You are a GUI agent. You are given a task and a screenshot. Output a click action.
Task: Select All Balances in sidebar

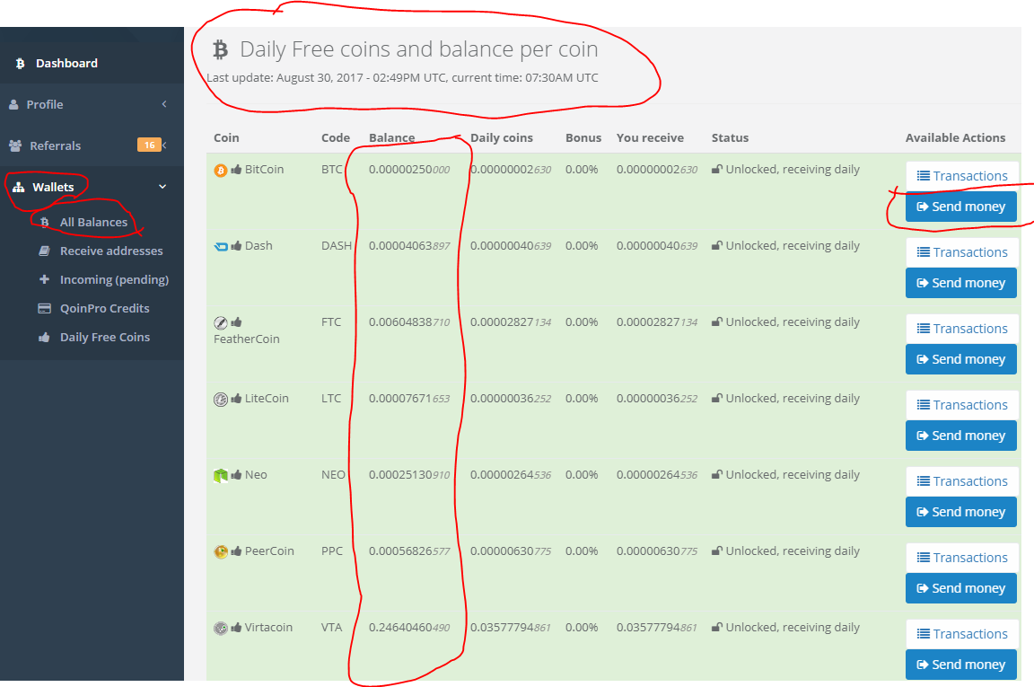pos(93,223)
